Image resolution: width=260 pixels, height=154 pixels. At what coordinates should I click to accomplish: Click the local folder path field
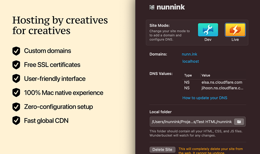point(192,122)
